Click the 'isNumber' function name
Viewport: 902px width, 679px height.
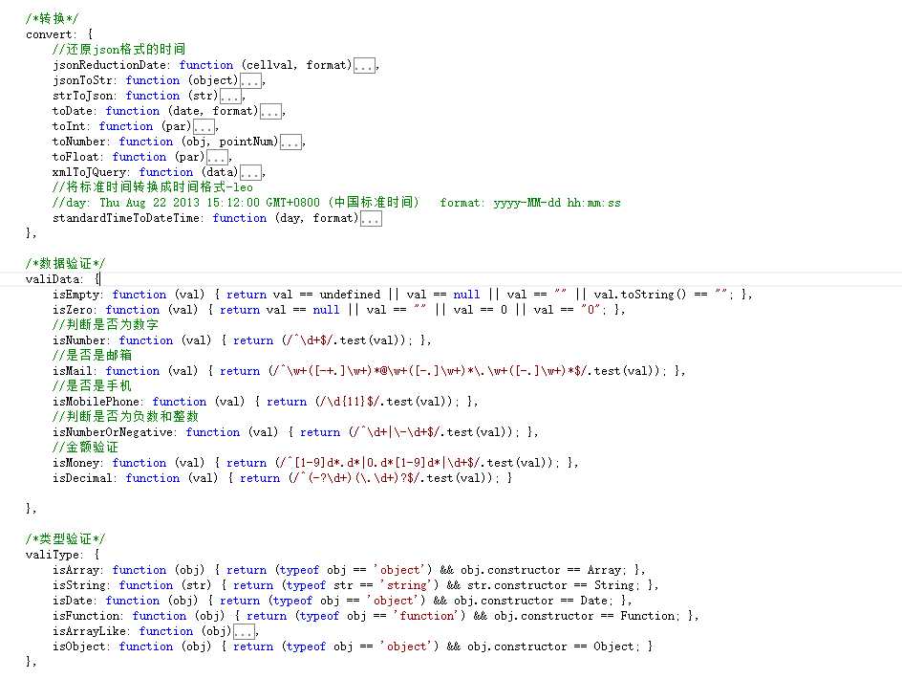78,340
